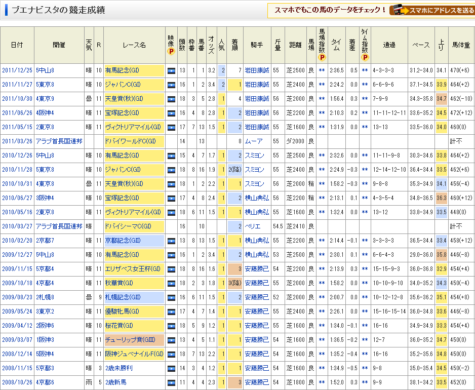The width and height of the screenshot is (475, 390).
Task: Click the video icon for 桜花賞 row
Action: click(x=171, y=326)
